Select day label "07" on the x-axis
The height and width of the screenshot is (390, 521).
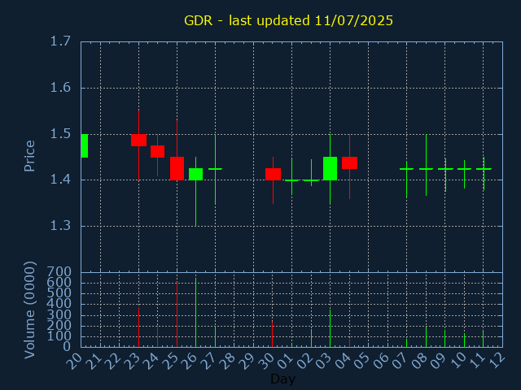[x=400, y=361]
